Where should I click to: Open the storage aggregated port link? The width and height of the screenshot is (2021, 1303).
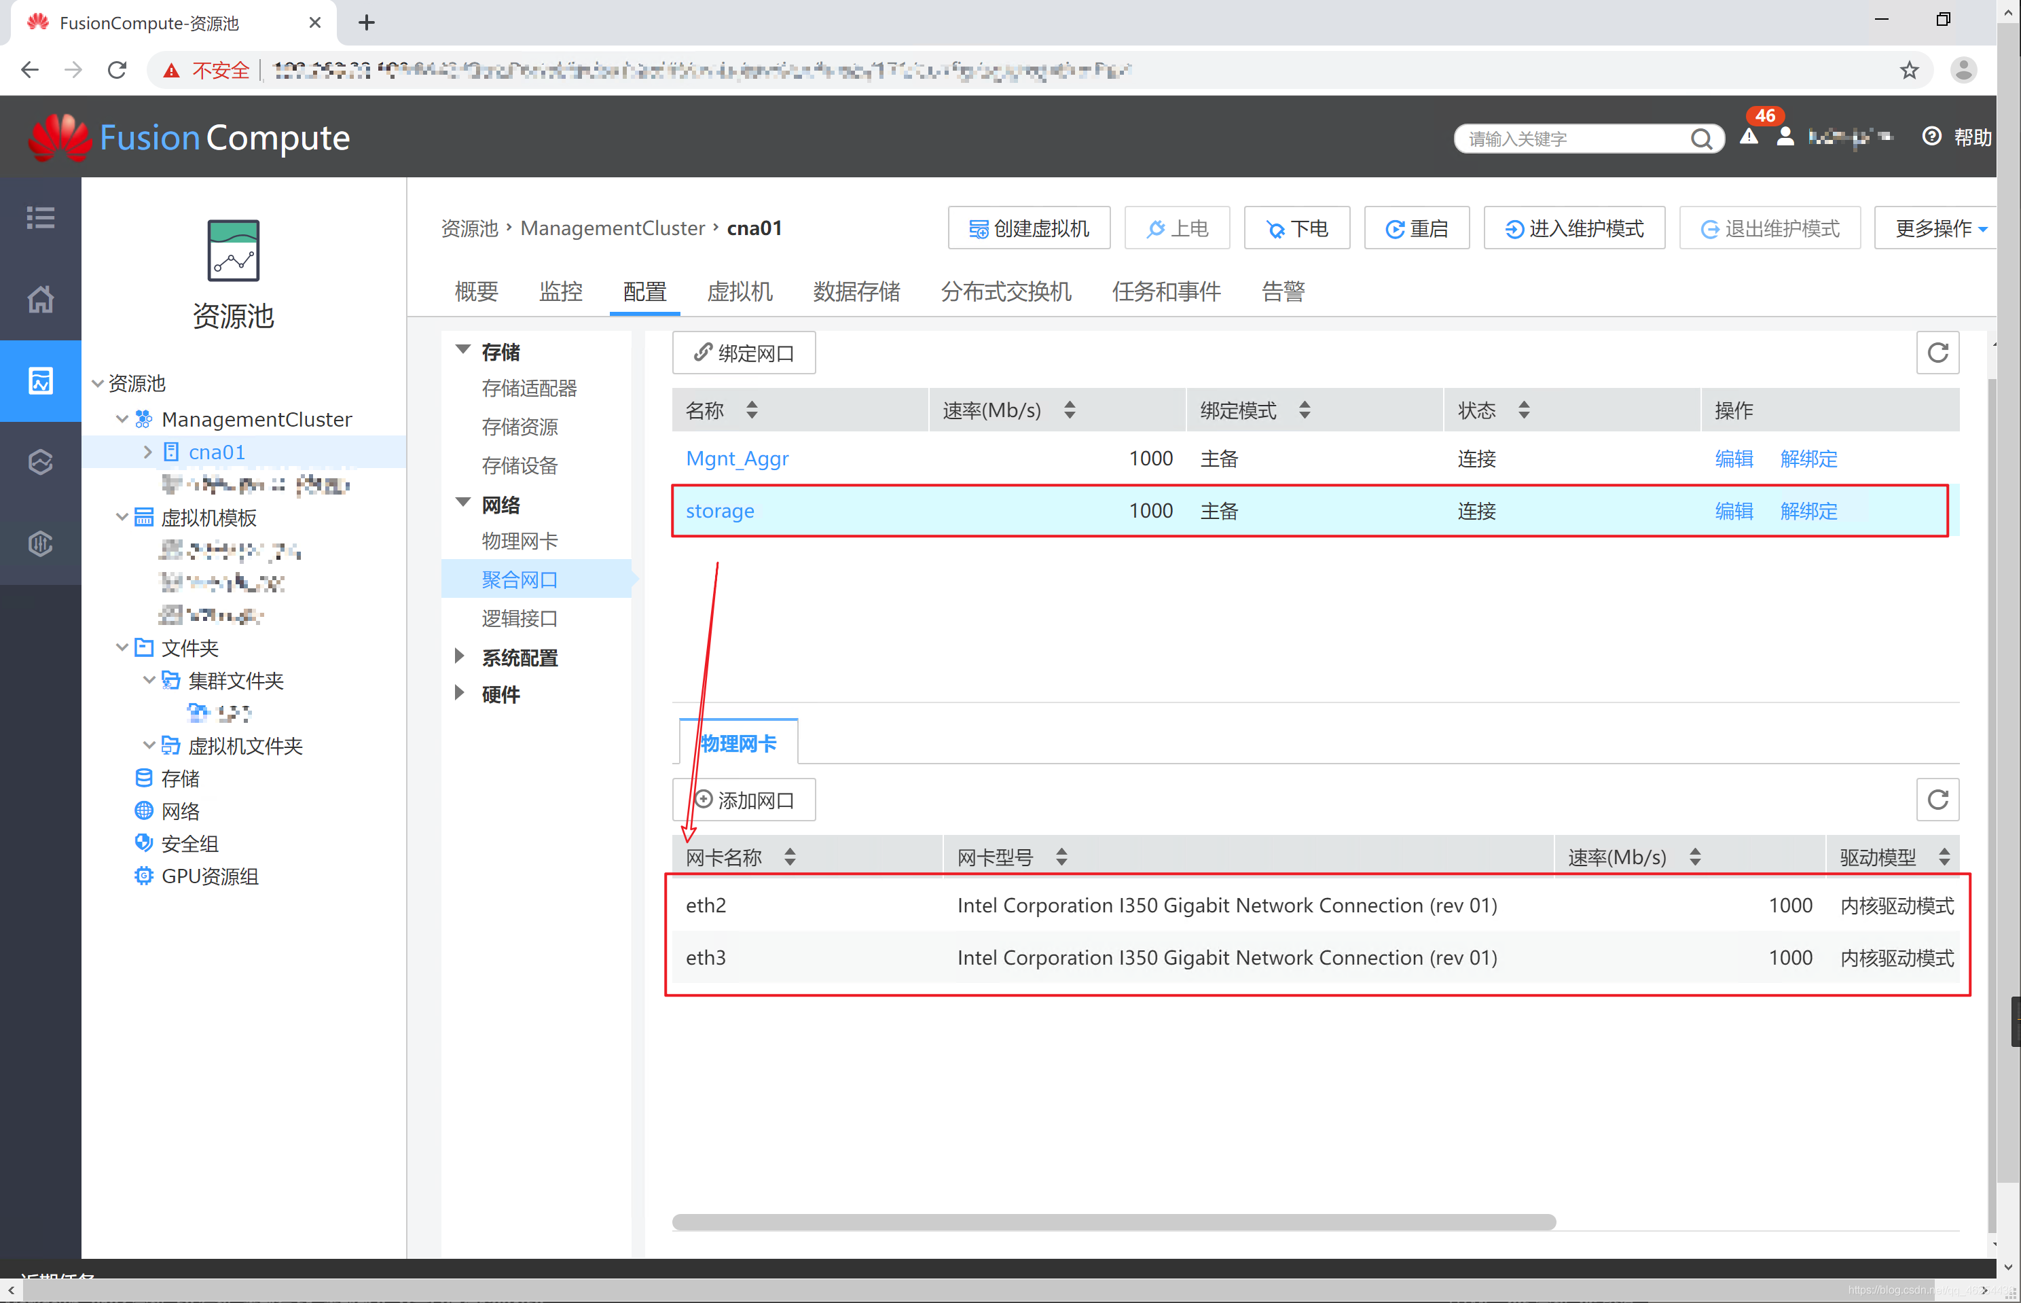(x=720, y=511)
